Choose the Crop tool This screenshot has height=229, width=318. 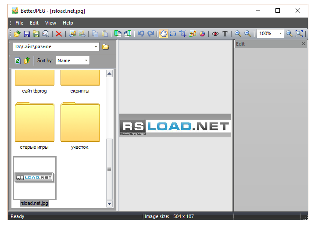[x=183, y=33]
